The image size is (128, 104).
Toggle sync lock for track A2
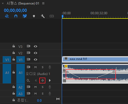coord(29,87)
